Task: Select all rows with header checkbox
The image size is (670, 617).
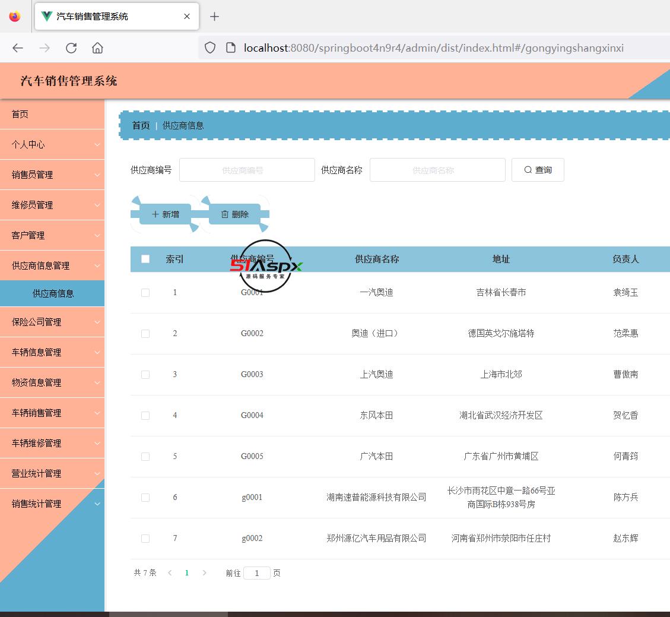Action: click(145, 259)
